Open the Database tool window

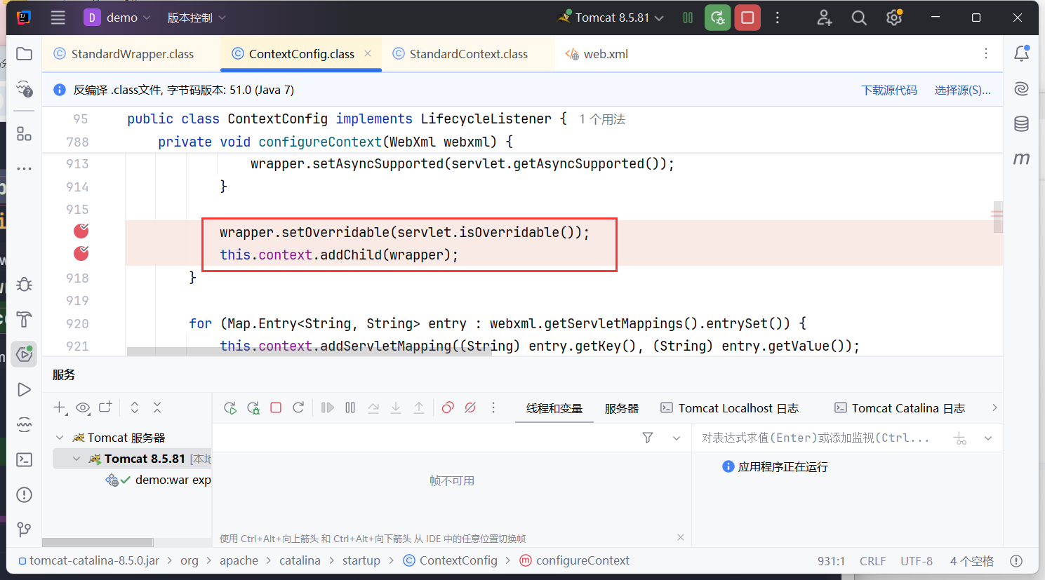[1021, 124]
